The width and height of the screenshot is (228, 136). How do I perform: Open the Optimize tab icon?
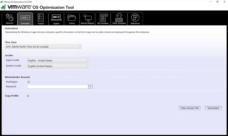pos(9,17)
